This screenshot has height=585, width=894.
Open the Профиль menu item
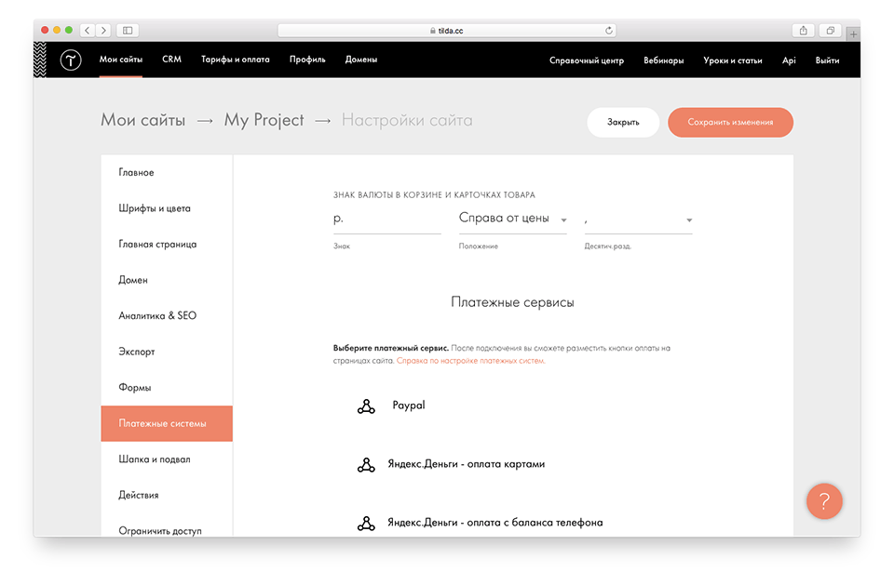(x=307, y=58)
